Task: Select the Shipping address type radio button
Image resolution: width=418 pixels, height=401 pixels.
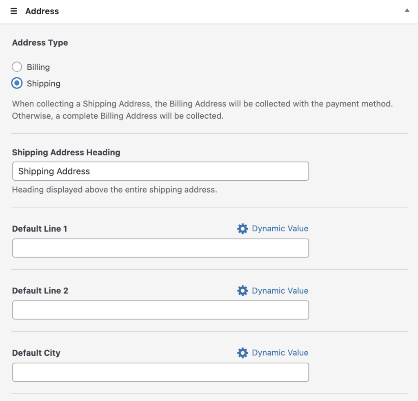Action: 17,83
